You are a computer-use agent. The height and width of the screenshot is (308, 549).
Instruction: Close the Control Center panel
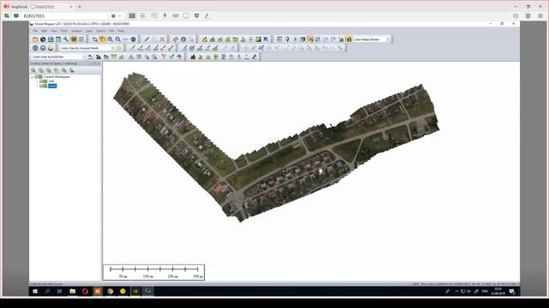click(x=99, y=63)
